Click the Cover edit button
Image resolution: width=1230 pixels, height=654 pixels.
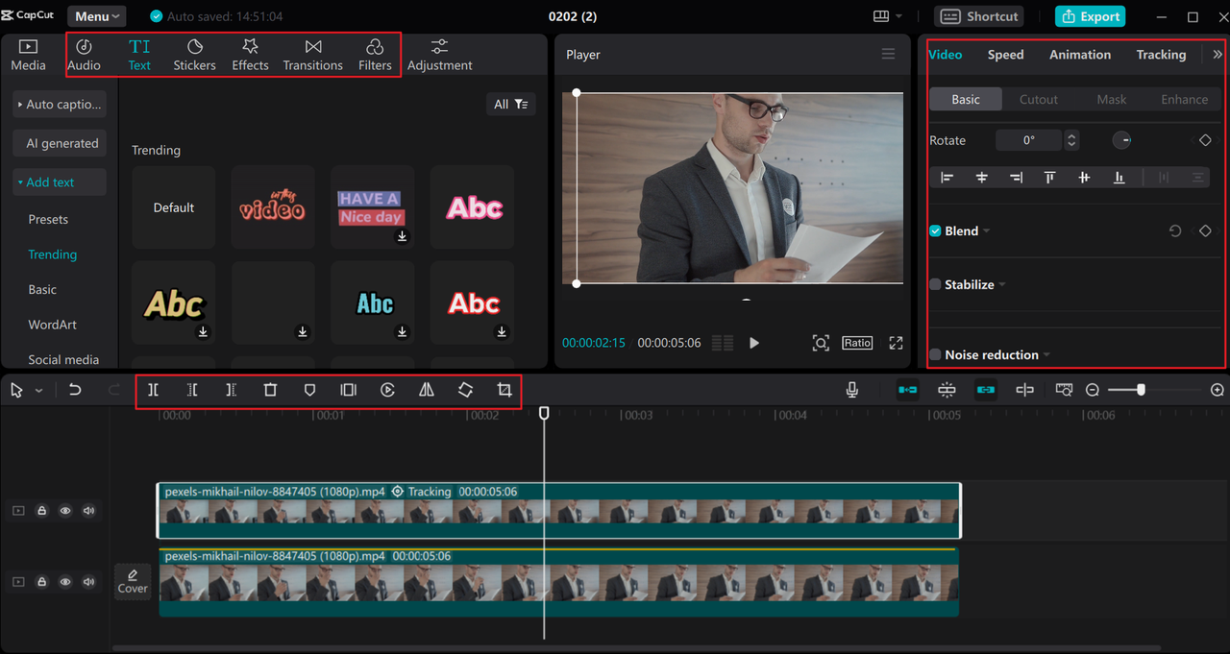(x=133, y=581)
